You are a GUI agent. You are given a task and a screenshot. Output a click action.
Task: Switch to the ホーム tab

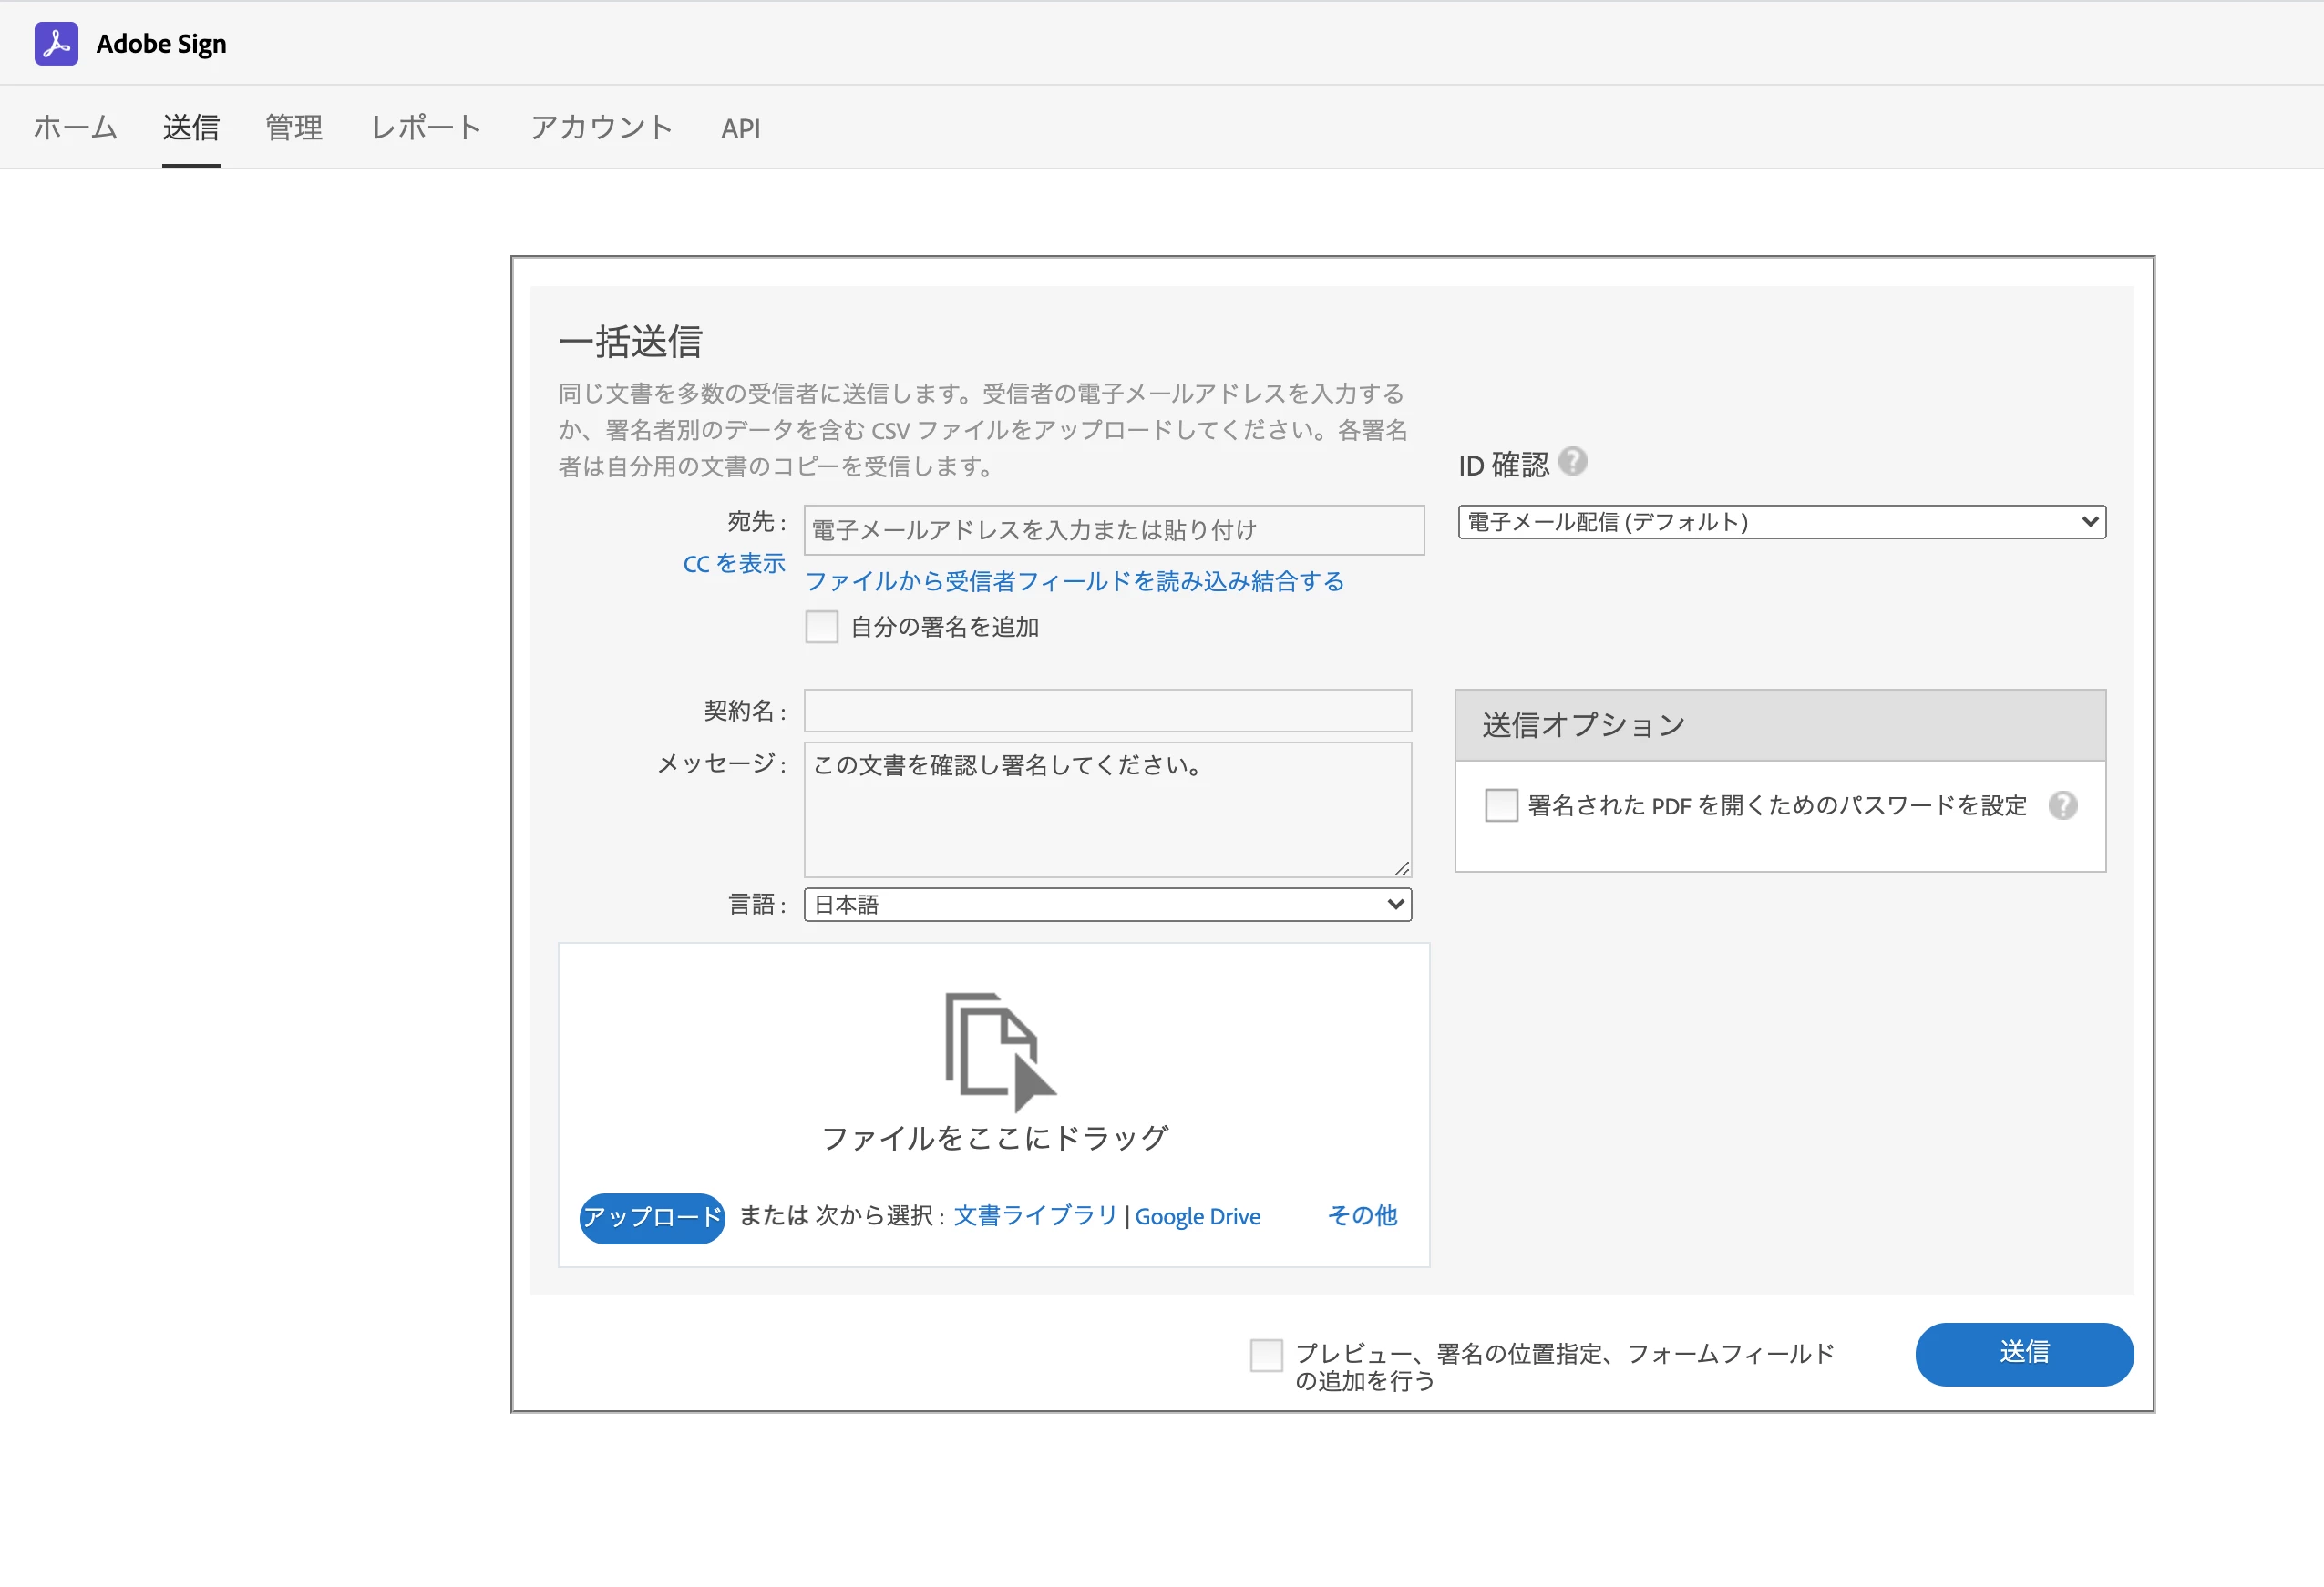[x=75, y=128]
